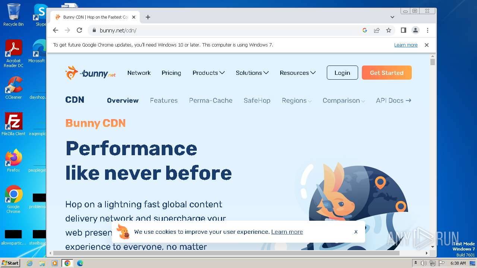
Task: Open Chrome side panel icon
Action: [x=404, y=30]
